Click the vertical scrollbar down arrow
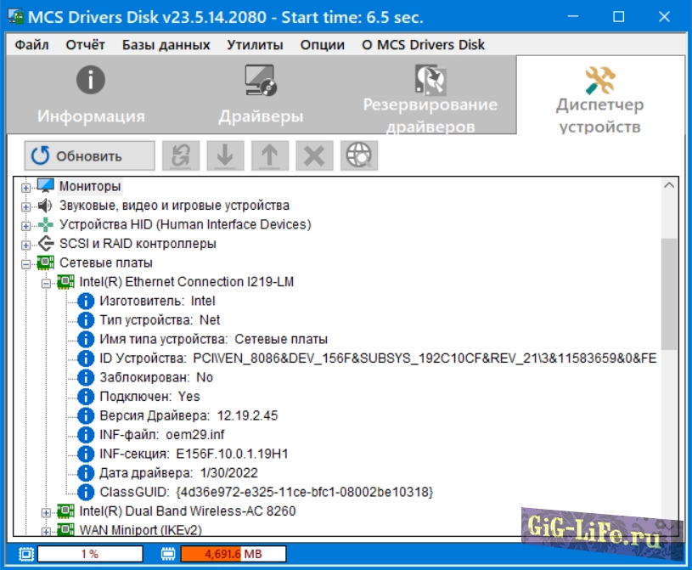 click(670, 527)
